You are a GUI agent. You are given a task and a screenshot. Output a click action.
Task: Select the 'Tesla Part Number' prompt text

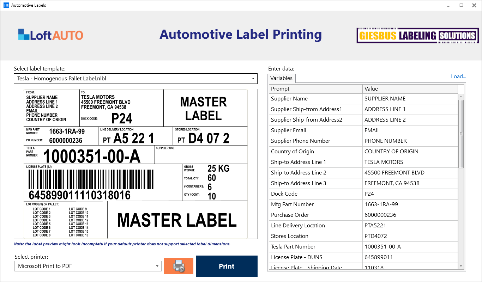293,247
